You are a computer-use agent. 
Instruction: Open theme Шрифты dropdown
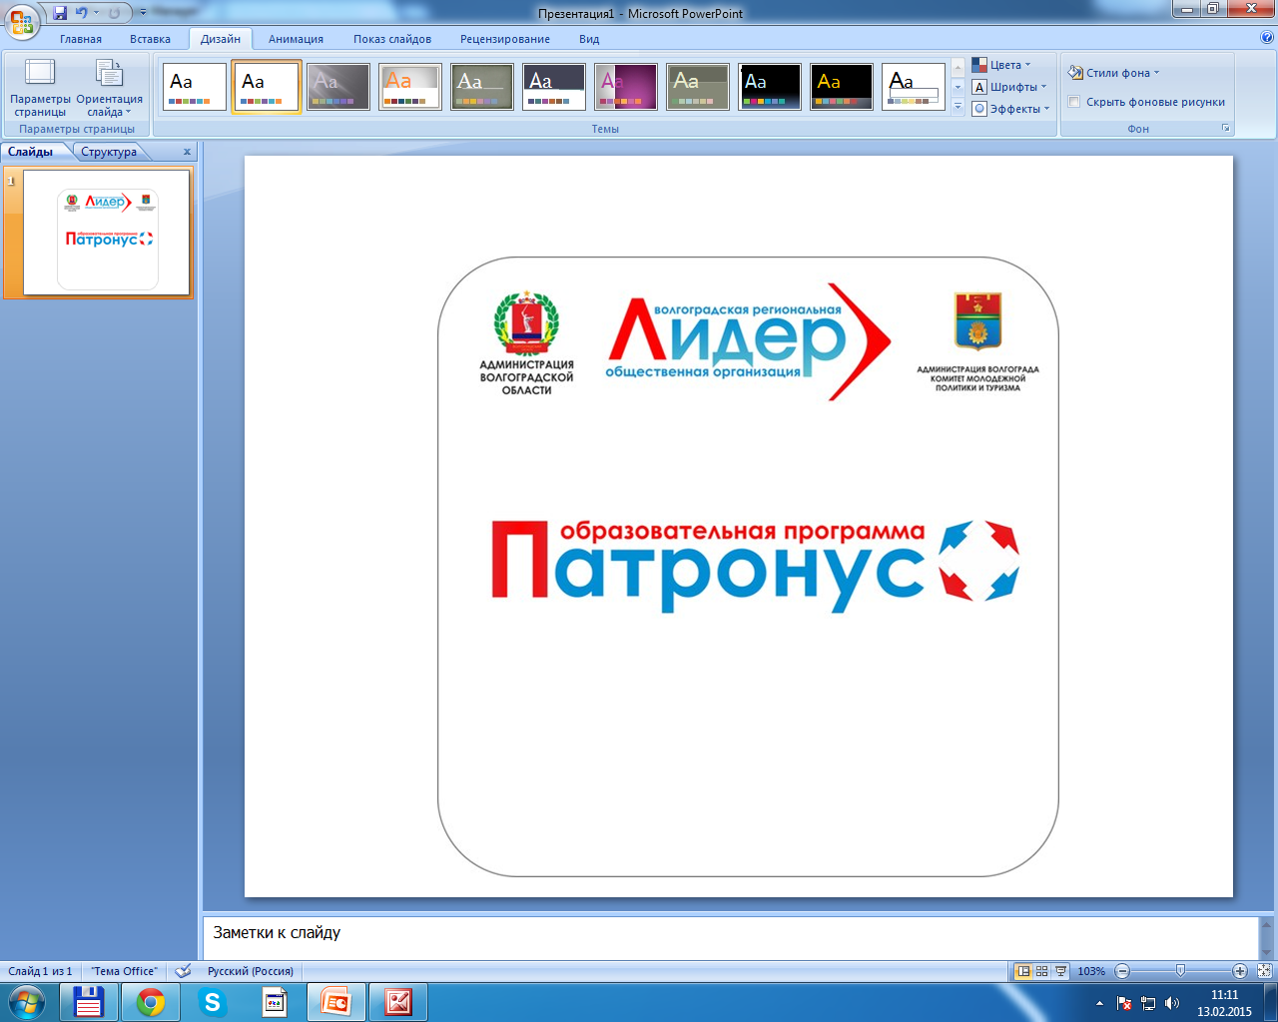pos(1010,87)
